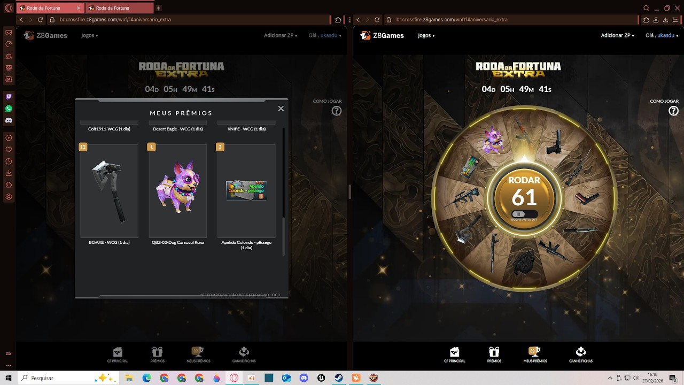Open Microsoft Edge from the taskbar
684x385 pixels.
(146, 378)
